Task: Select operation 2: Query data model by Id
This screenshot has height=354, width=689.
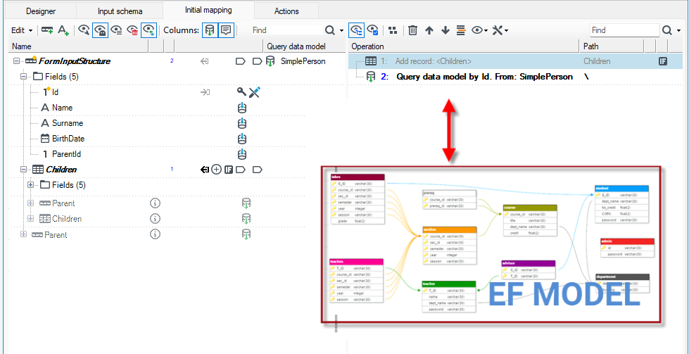Action: (516, 77)
